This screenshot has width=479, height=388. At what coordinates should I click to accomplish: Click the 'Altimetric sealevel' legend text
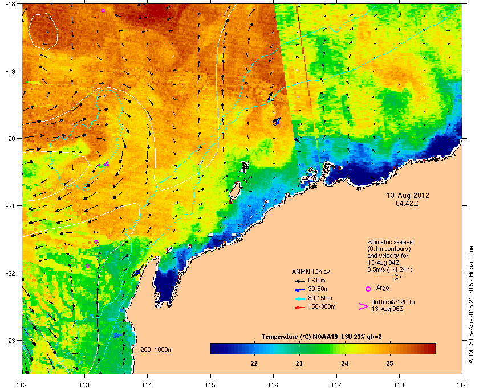(x=391, y=242)
